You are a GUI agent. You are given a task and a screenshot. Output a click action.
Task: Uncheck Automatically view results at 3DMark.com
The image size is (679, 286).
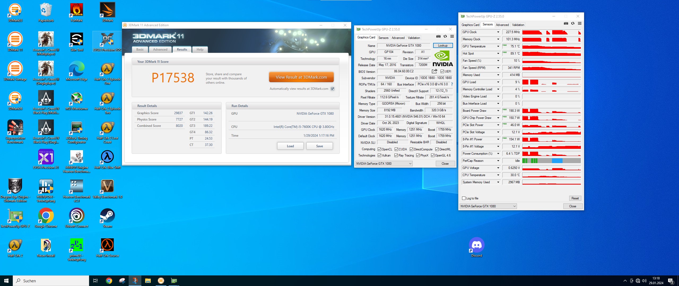coord(333,89)
